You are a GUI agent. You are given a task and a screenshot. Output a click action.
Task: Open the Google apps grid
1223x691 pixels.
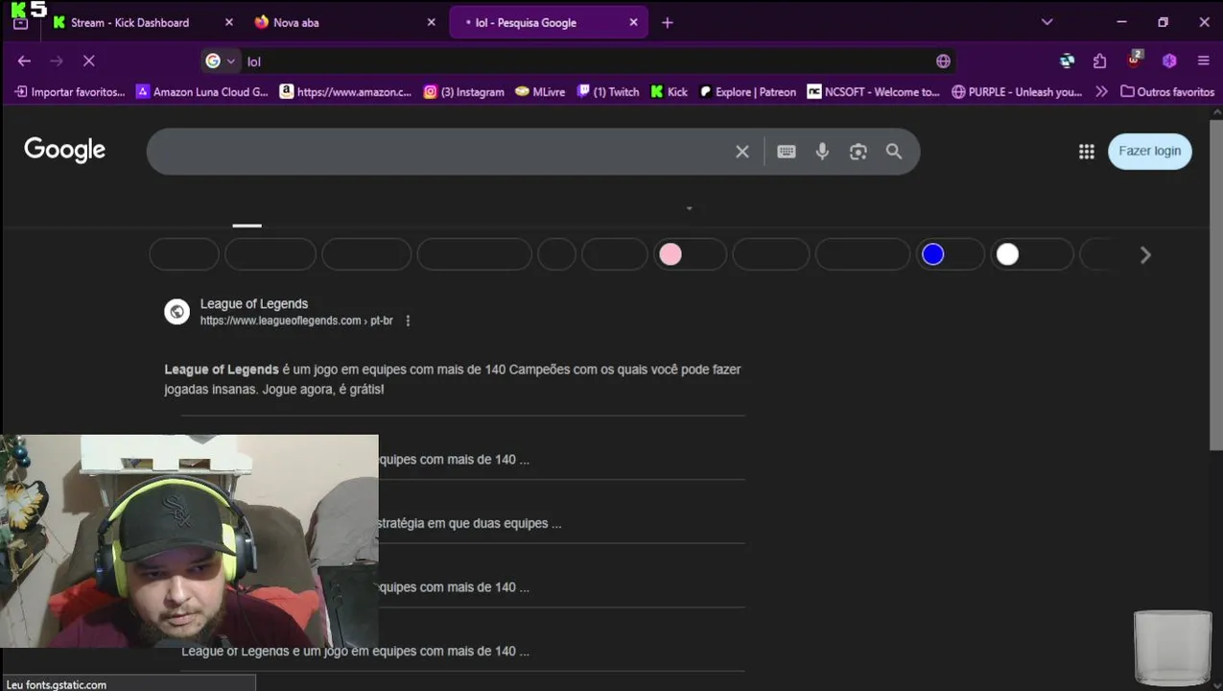pyautogui.click(x=1086, y=152)
